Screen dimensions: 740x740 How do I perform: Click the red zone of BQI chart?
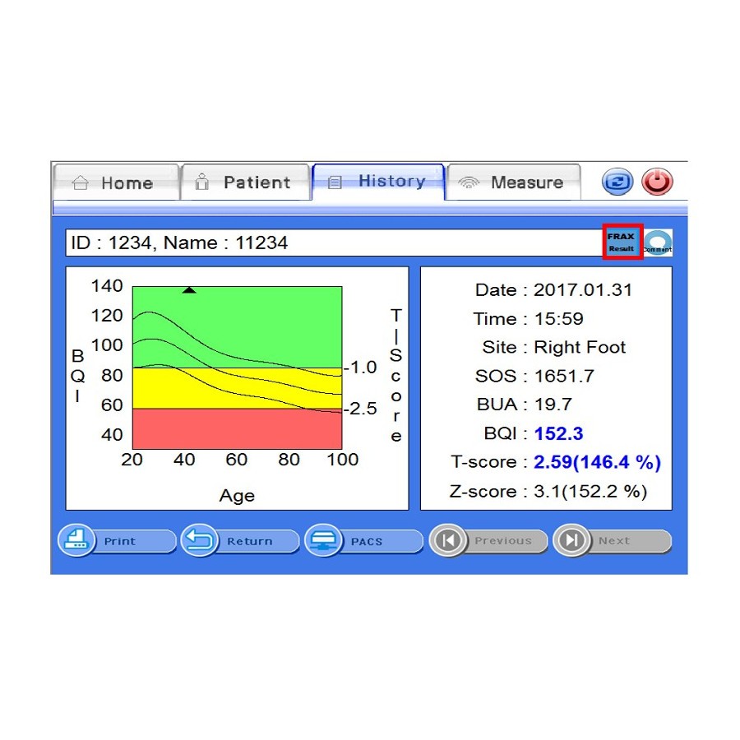point(237,429)
